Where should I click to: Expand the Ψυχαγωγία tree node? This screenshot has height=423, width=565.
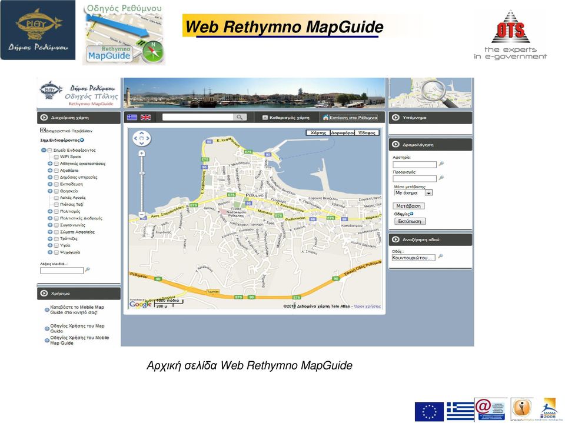tap(50, 252)
